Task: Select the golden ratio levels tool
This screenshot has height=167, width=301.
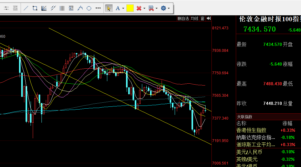Action: pos(71,8)
